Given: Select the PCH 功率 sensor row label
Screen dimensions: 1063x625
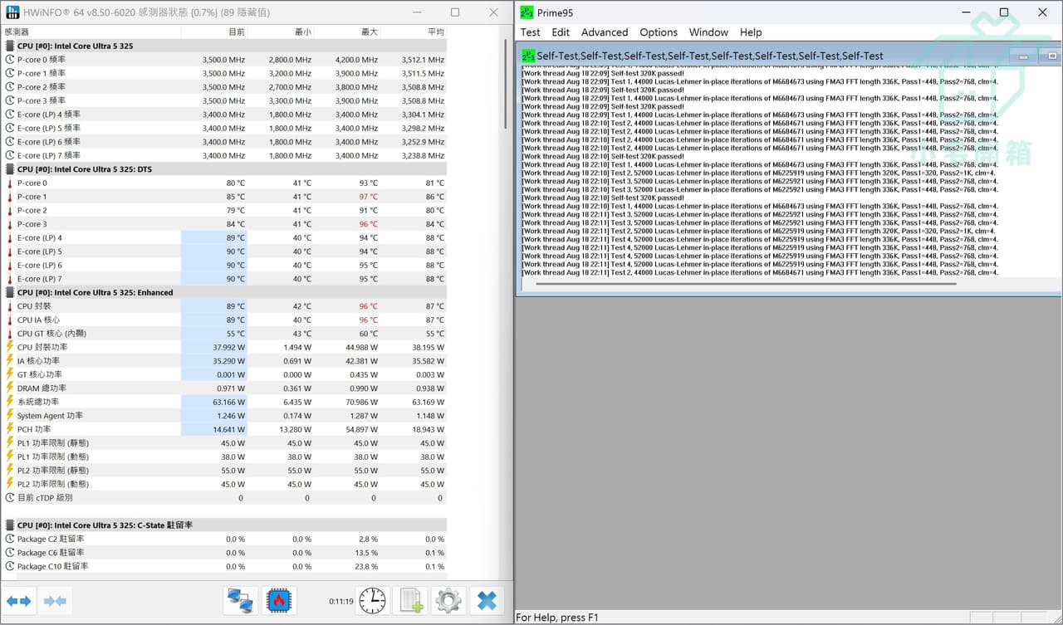Looking at the screenshot, I should pos(34,429).
